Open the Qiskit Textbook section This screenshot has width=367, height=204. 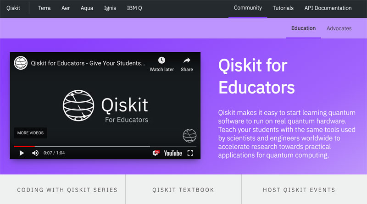click(183, 190)
